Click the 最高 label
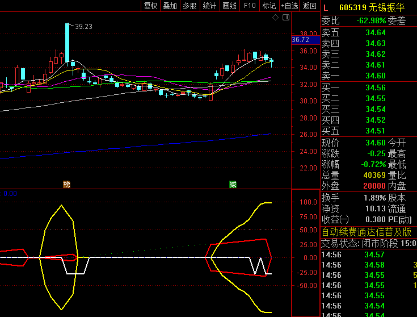 pos(397,154)
